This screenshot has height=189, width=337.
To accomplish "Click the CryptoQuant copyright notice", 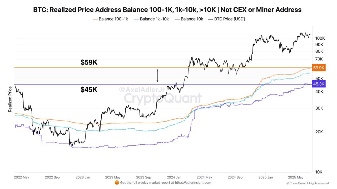I will click(x=308, y=183).
